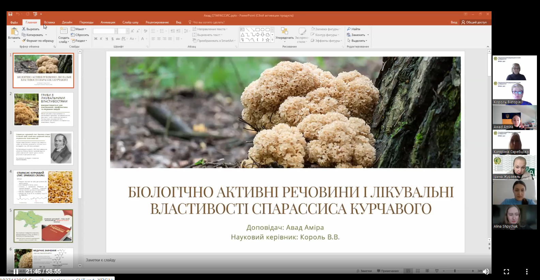Screen dimensions: 540x280
Task: Click the Undo arrow in Quick Access toolbar
Action: tap(17, 14)
